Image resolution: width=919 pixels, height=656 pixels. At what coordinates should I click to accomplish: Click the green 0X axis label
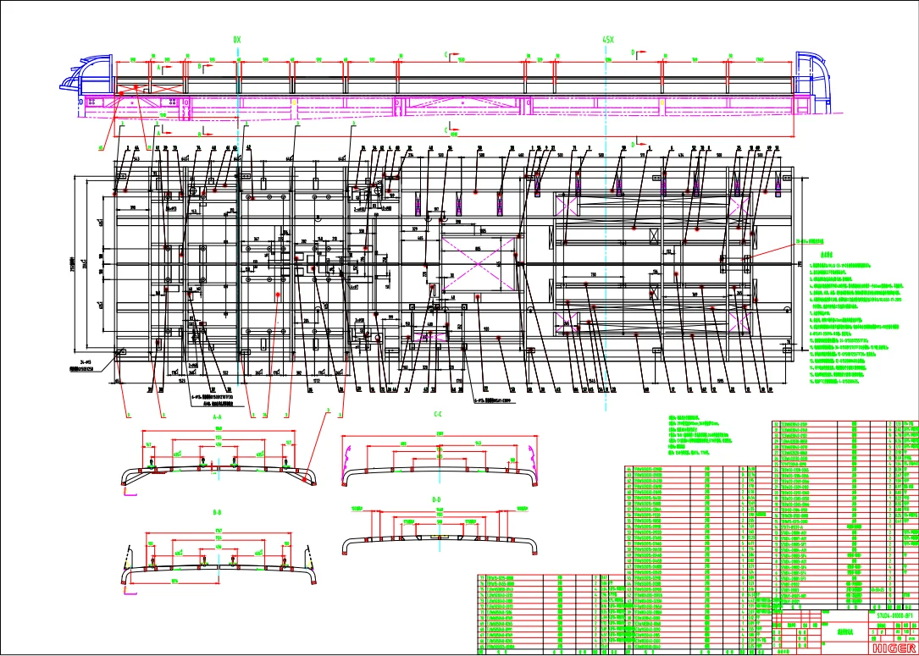click(x=237, y=40)
